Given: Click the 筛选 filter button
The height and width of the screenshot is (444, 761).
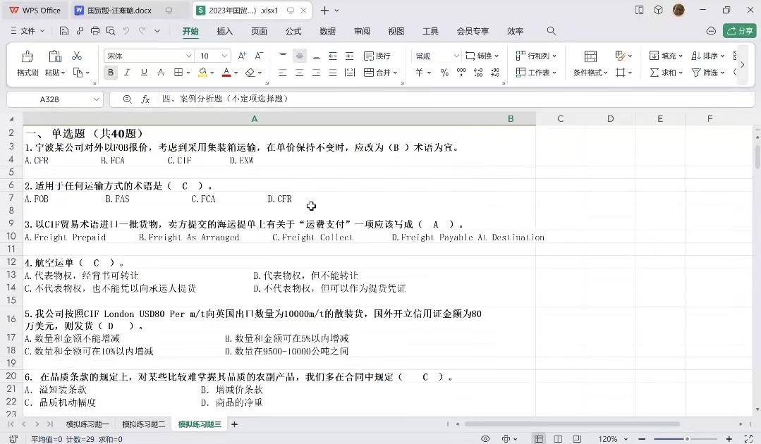Looking at the screenshot, I should [707, 73].
